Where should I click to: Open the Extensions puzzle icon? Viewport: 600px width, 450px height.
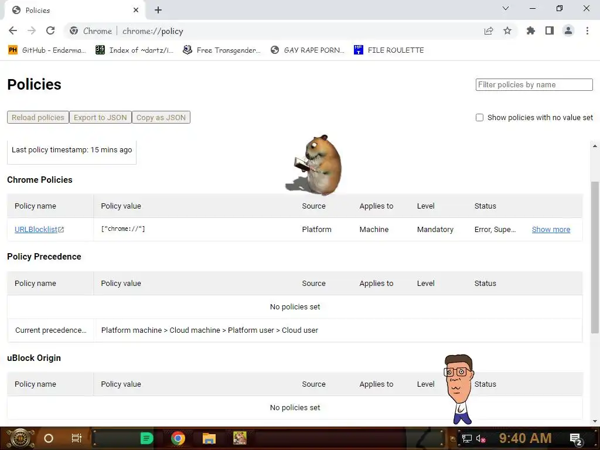coord(531,31)
